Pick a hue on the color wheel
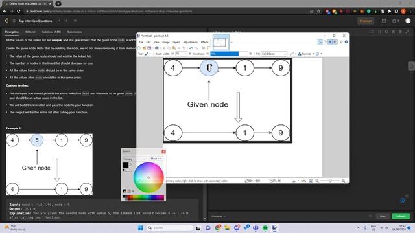This screenshot has height=233, width=415. click(x=148, y=177)
